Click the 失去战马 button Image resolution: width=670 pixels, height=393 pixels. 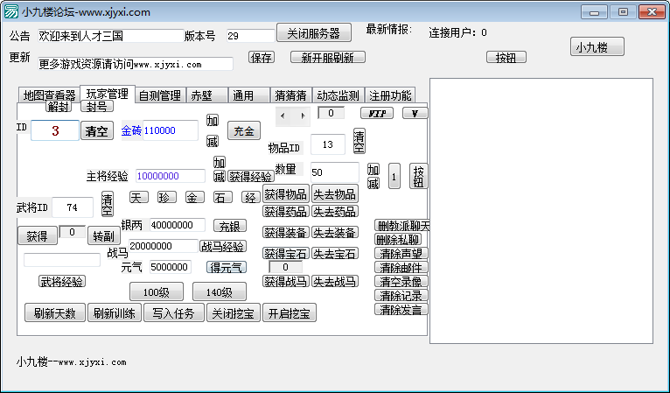click(x=336, y=282)
